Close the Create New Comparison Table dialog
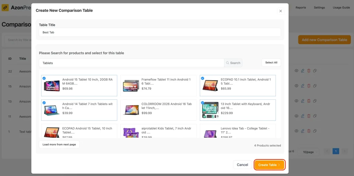354x176 pixels. (x=281, y=11)
